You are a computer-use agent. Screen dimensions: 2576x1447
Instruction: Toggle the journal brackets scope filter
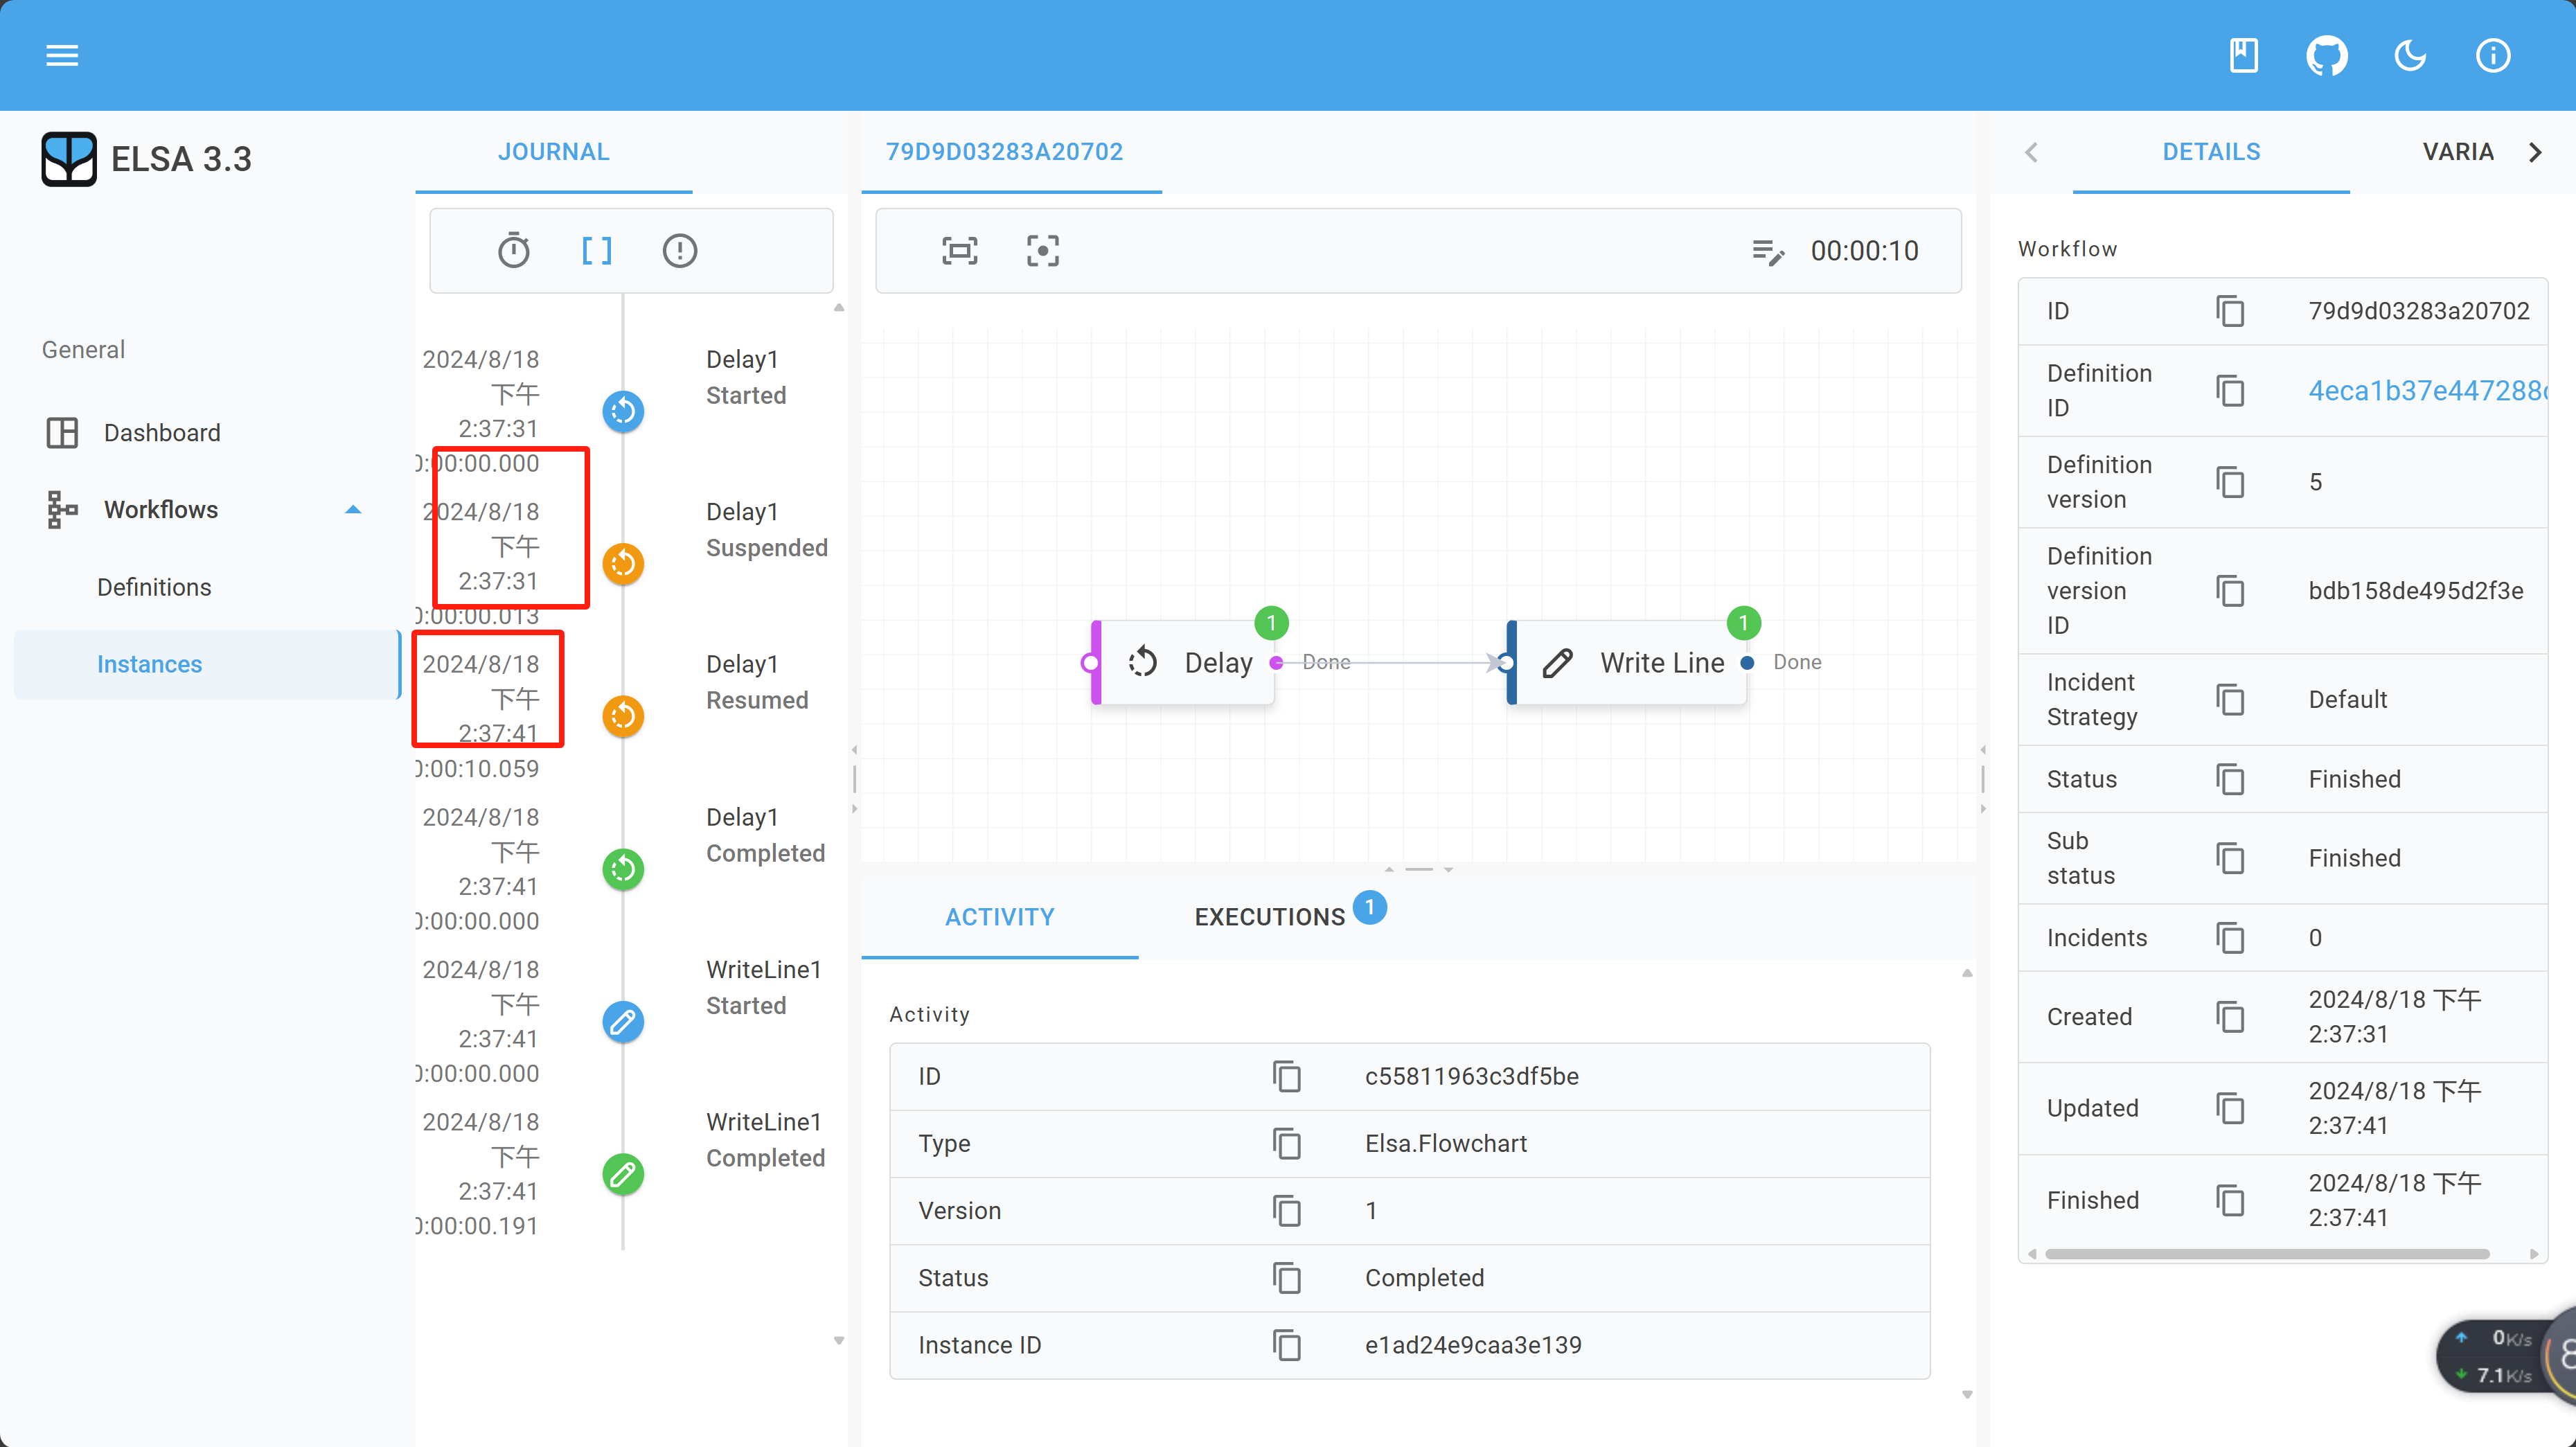[x=597, y=250]
